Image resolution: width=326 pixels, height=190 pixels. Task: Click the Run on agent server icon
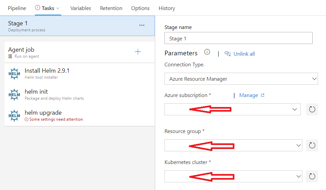coord(10,56)
